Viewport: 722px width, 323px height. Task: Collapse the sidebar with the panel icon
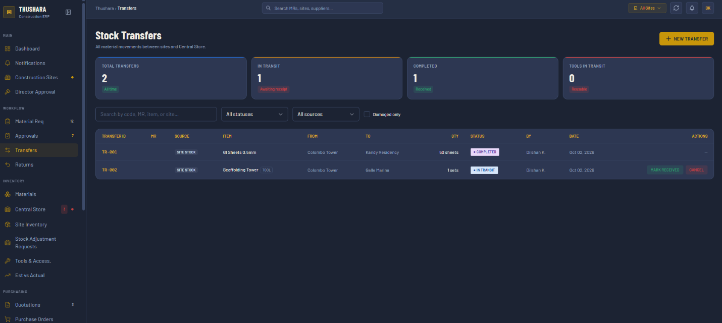coord(68,12)
